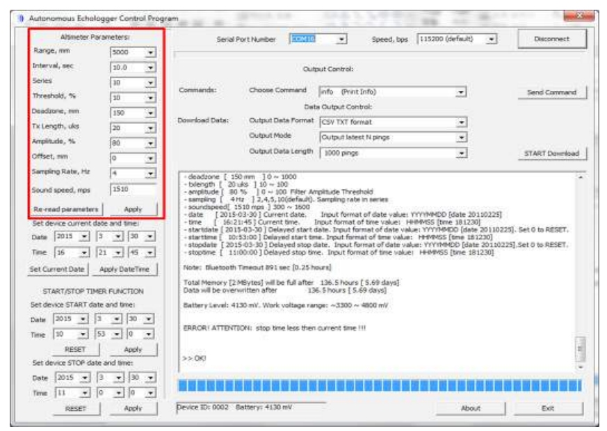607x431 pixels.
Task: Click the Disconnect button
Action: pyautogui.click(x=552, y=40)
